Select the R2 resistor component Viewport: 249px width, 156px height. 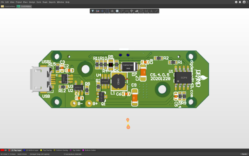tap(159, 58)
